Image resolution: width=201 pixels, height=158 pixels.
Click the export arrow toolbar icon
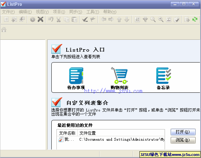click(187, 19)
